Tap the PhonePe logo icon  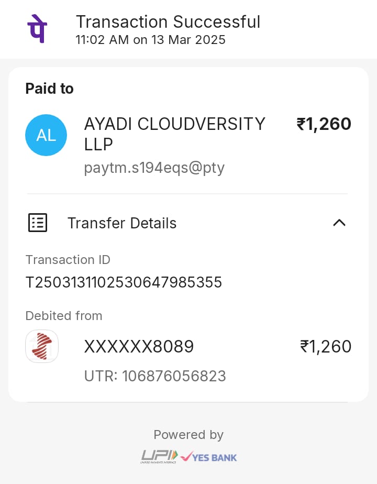pos(37,29)
